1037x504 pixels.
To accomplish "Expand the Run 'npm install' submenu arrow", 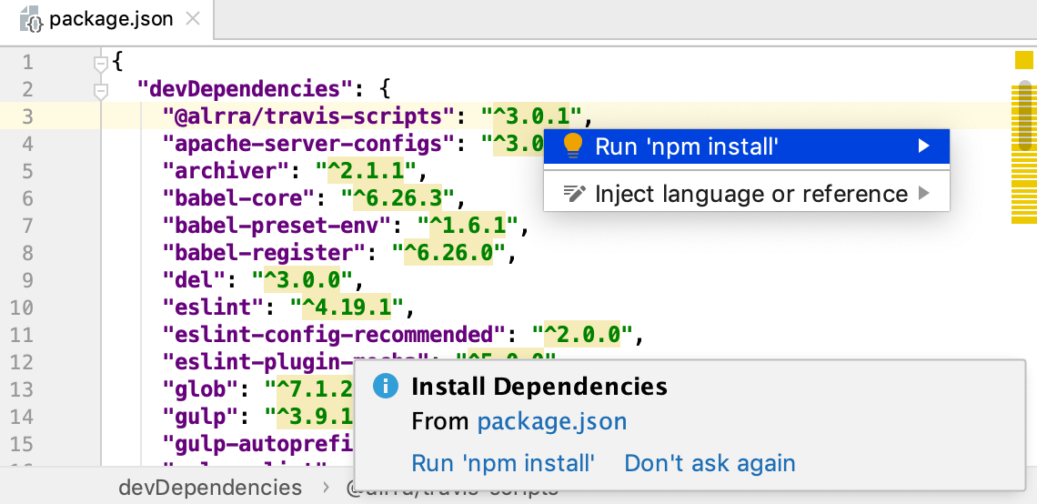I will [x=924, y=146].
